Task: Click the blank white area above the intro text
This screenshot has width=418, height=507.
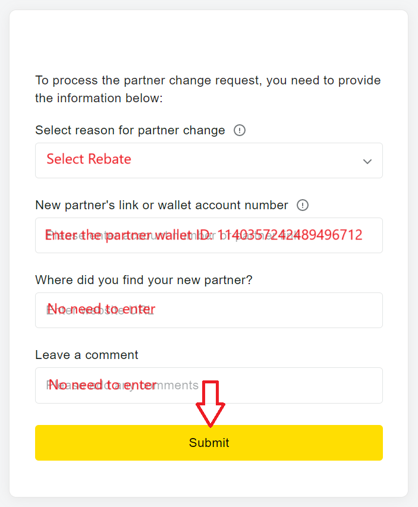Action: (x=209, y=42)
